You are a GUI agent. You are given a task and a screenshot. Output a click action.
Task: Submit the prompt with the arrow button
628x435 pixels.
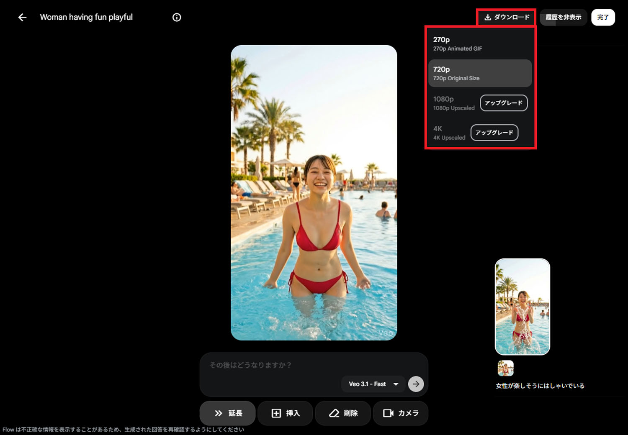pyautogui.click(x=415, y=384)
